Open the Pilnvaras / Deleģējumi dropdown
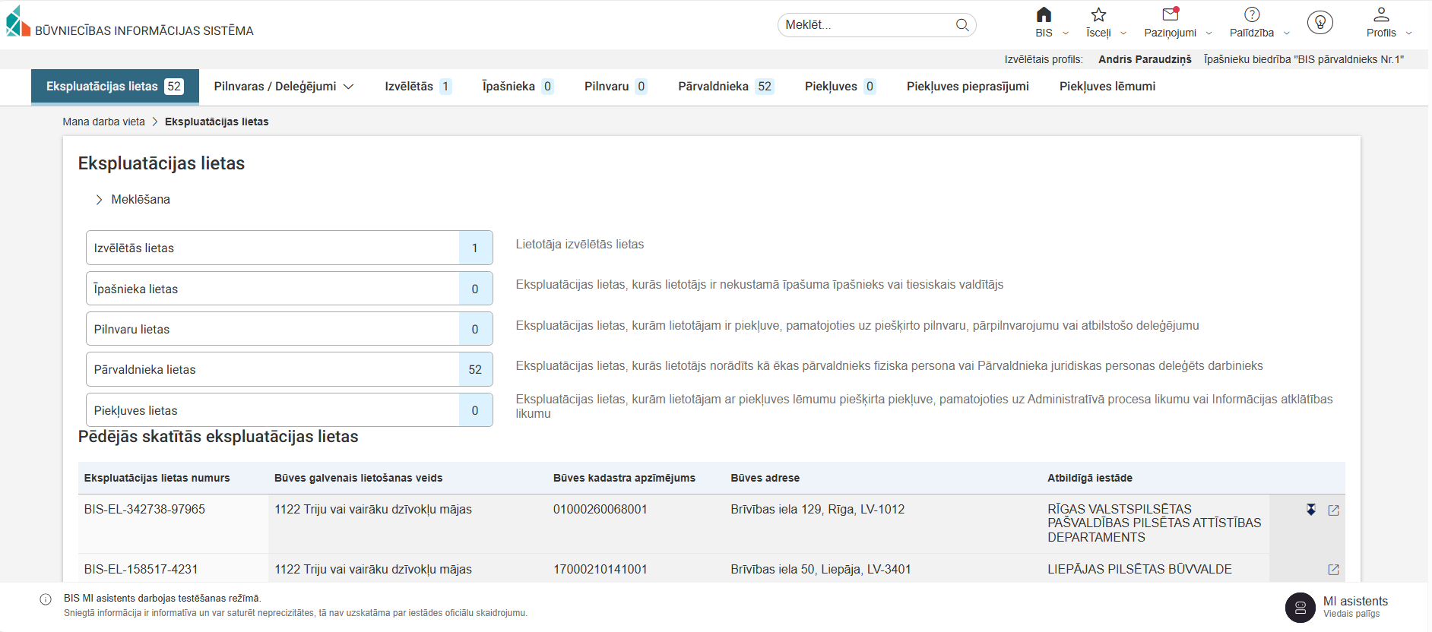1432x632 pixels. click(284, 87)
